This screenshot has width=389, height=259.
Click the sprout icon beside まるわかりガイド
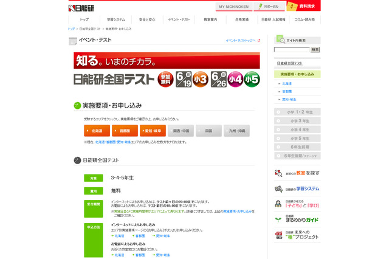pos(278,220)
